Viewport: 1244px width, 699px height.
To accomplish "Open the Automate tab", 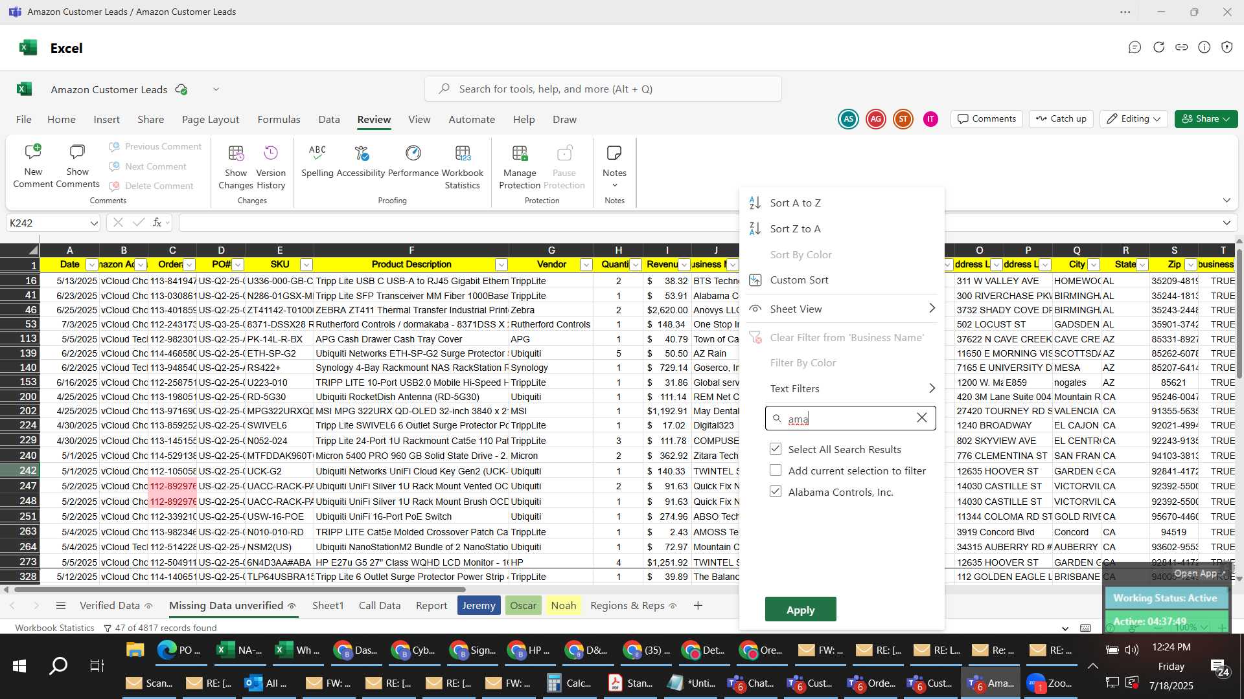I will click(x=472, y=120).
